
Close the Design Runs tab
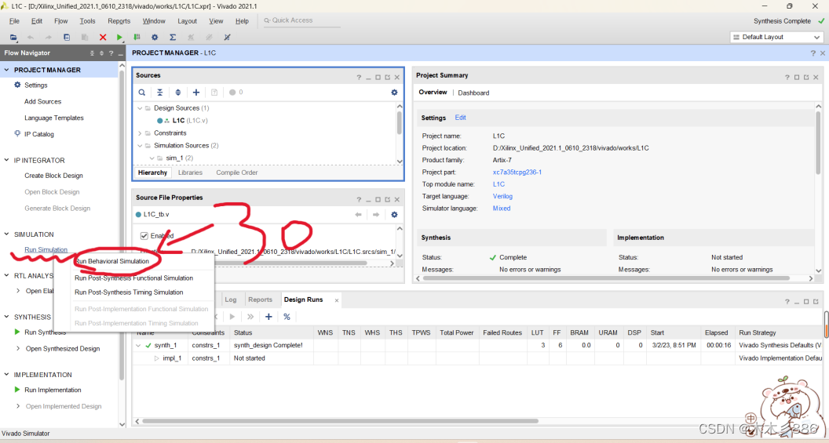point(337,300)
